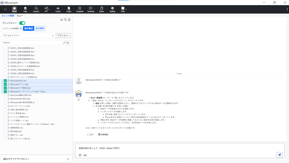This screenshot has height=163, width=289.
Task: Click the コピー icon below the answer
Action: 91,135
